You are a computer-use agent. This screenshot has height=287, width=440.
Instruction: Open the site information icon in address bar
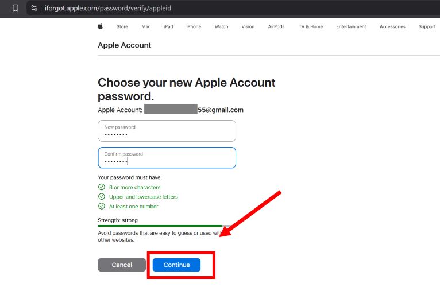(34, 8)
